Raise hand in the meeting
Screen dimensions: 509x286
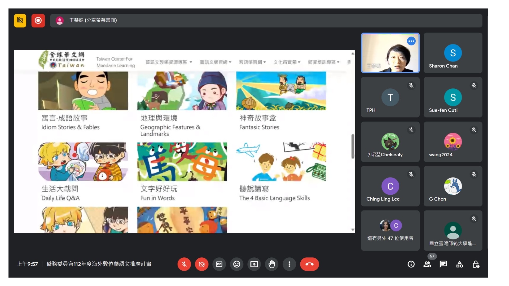(271, 264)
